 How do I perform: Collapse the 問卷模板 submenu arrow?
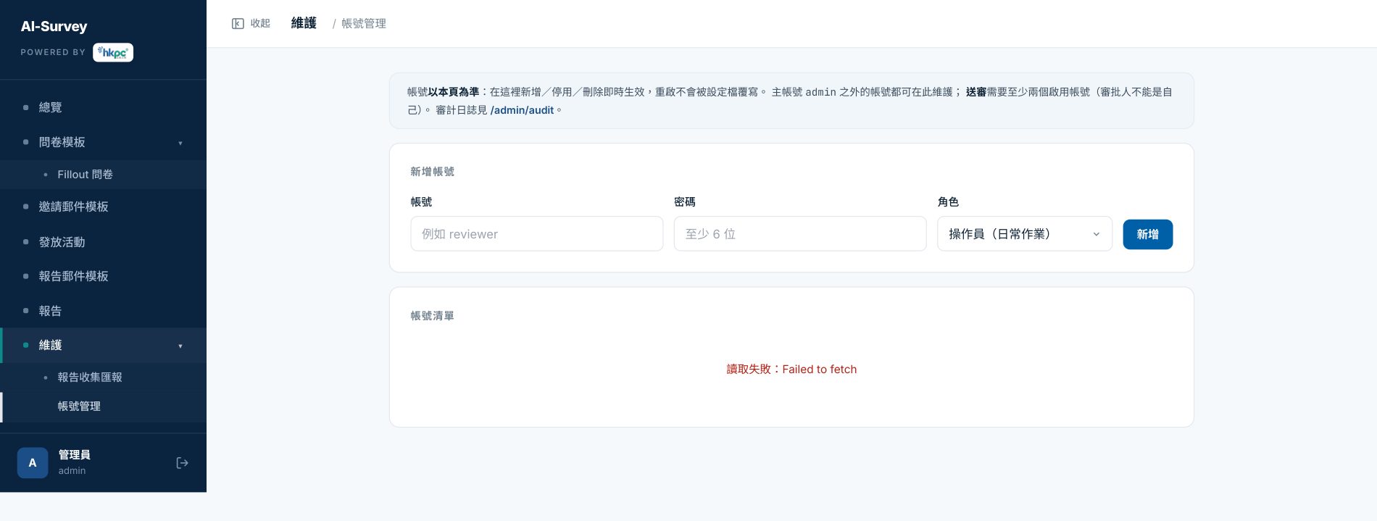[x=180, y=143]
